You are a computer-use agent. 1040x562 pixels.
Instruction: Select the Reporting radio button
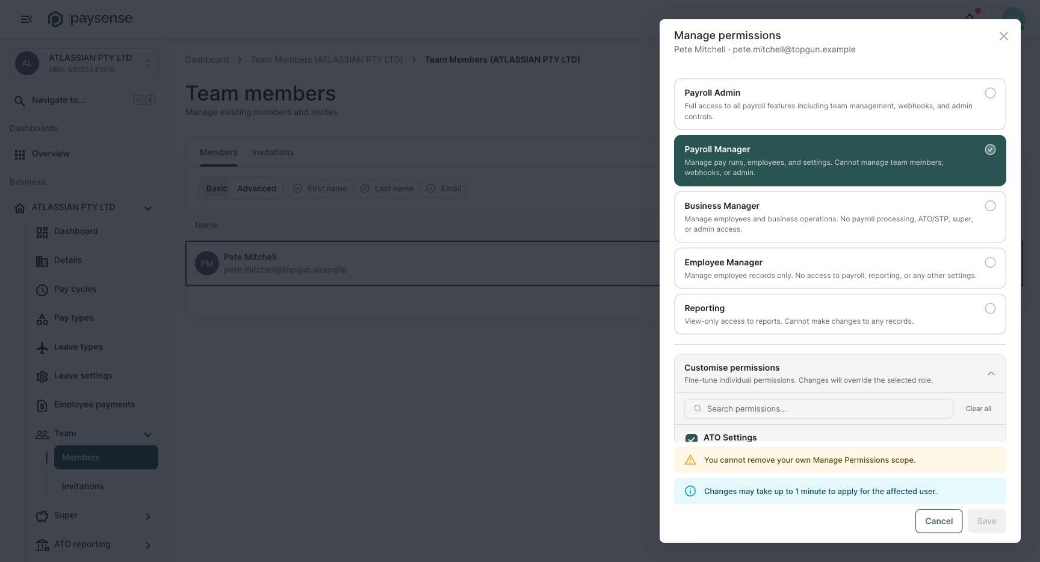(990, 309)
